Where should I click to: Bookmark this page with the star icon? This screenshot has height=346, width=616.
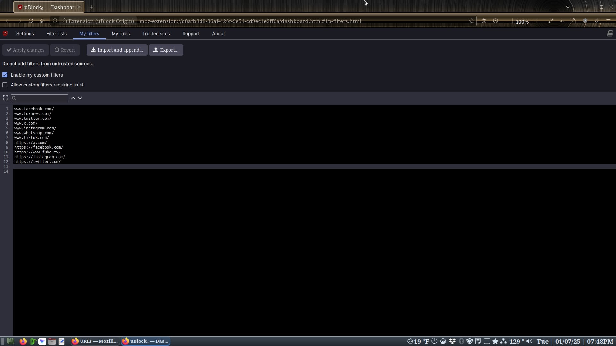471,21
